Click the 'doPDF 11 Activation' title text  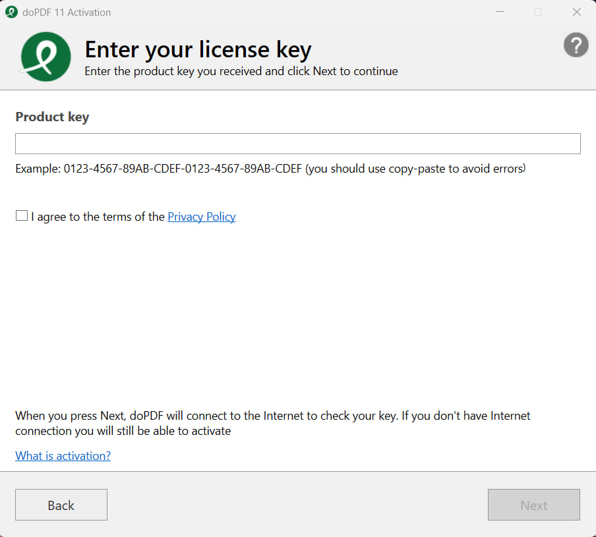[x=67, y=13]
